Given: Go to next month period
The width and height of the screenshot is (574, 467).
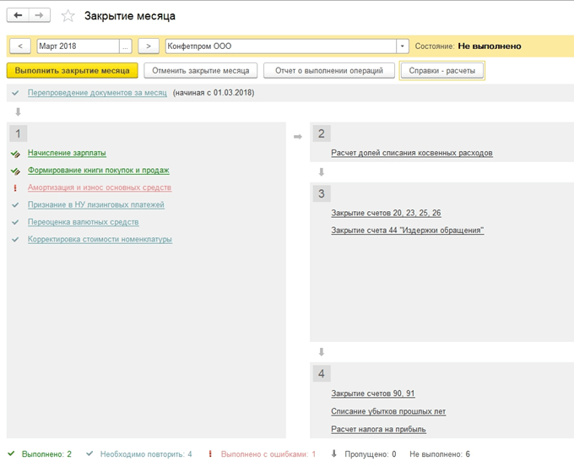Looking at the screenshot, I should pos(149,46).
